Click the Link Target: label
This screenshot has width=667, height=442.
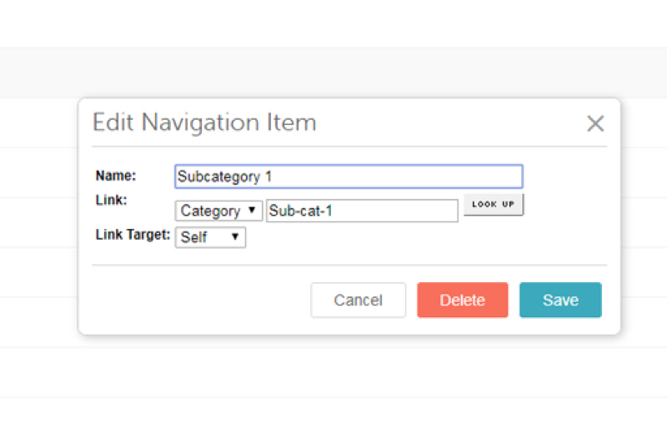pyautogui.click(x=133, y=235)
